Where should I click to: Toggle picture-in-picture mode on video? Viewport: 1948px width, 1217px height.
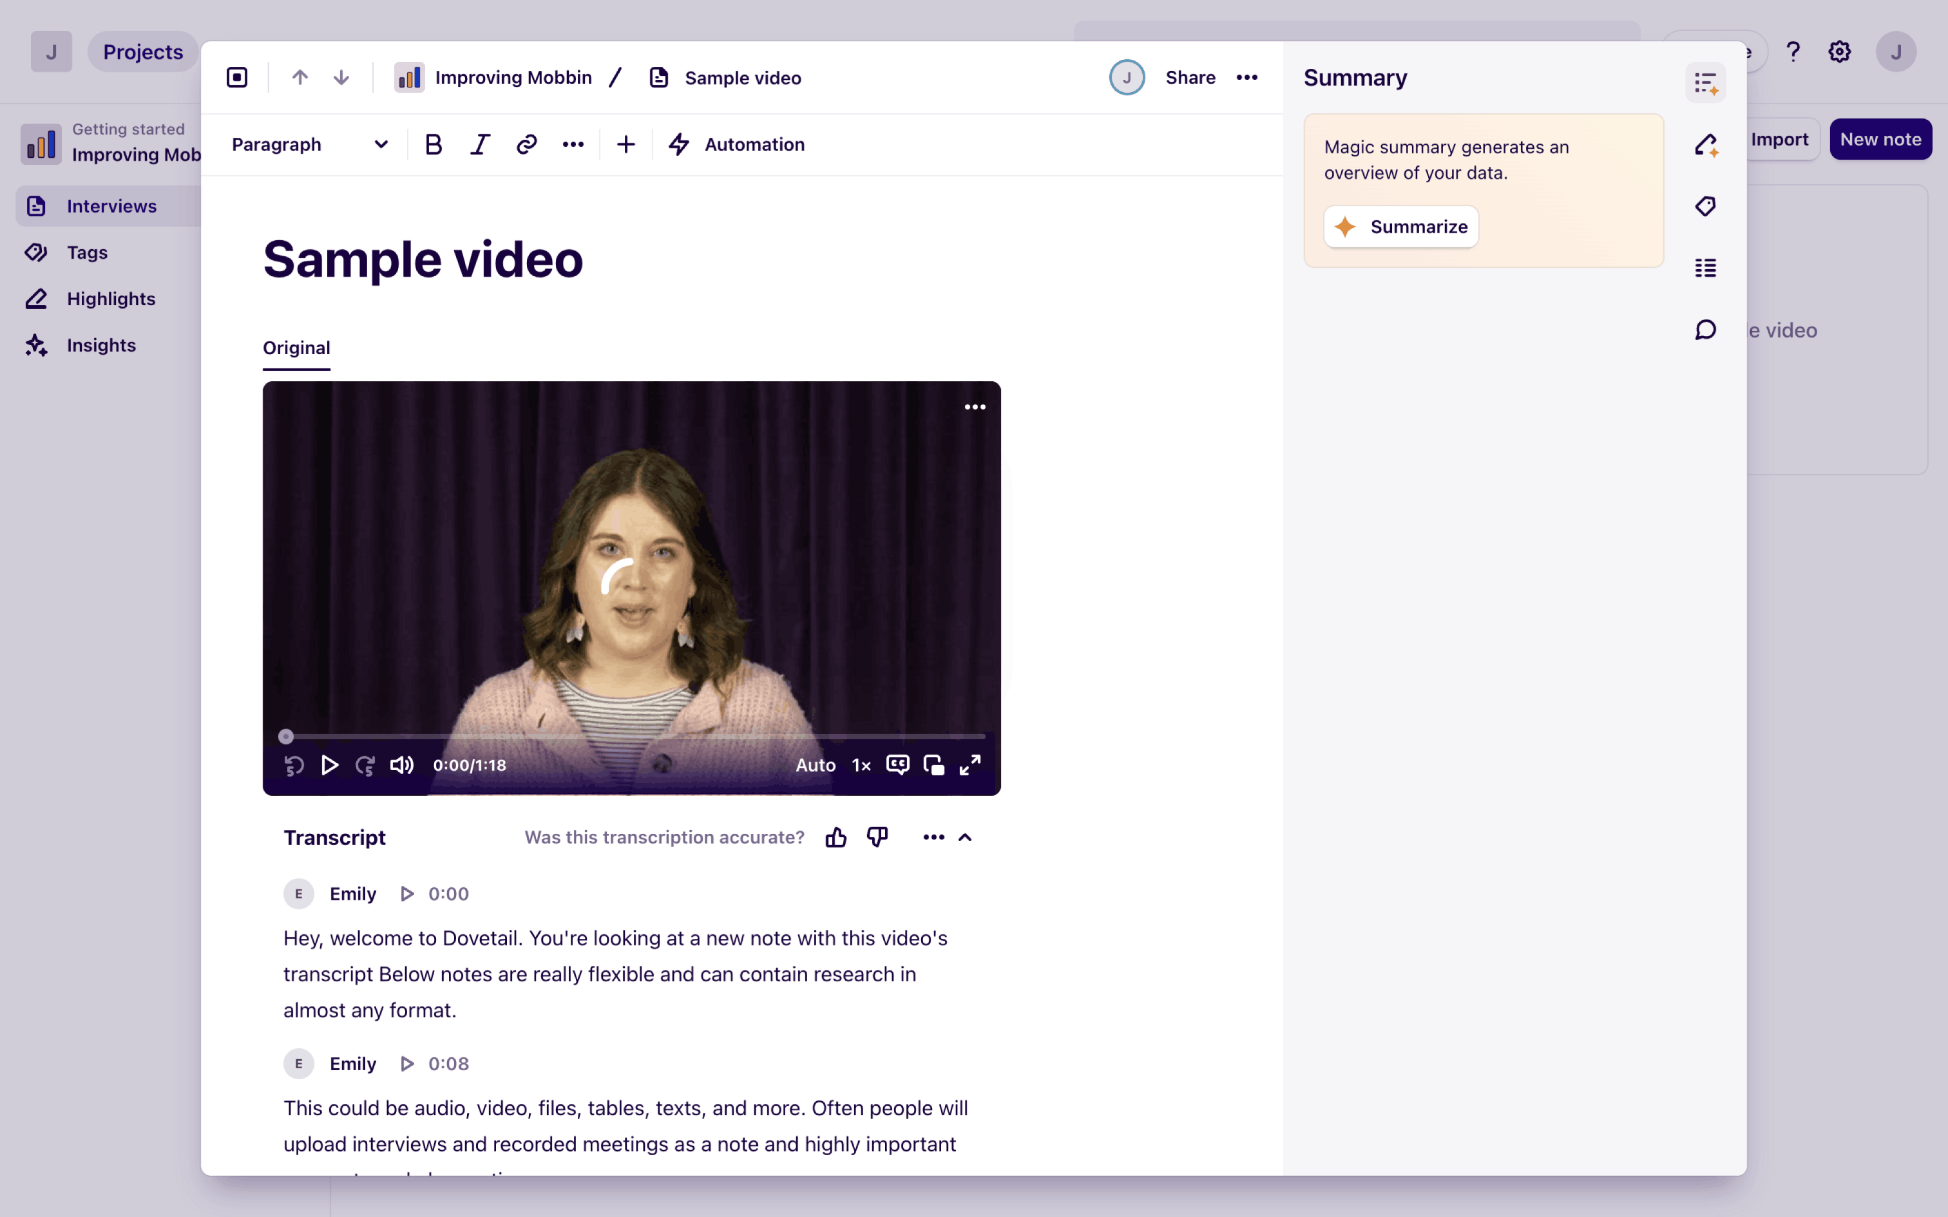point(934,765)
